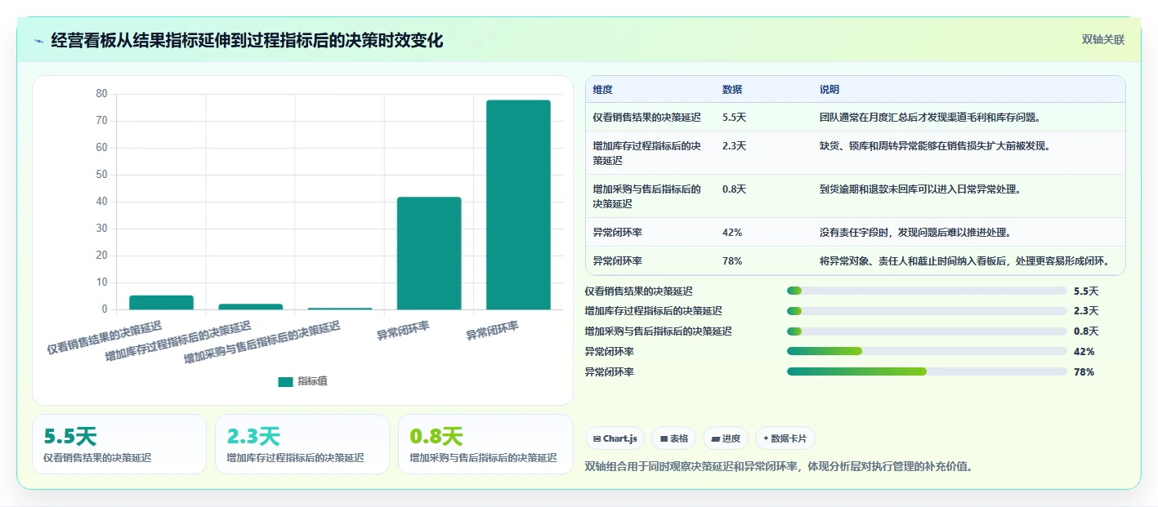Click the 指标值 legend color swatch

coord(285,381)
